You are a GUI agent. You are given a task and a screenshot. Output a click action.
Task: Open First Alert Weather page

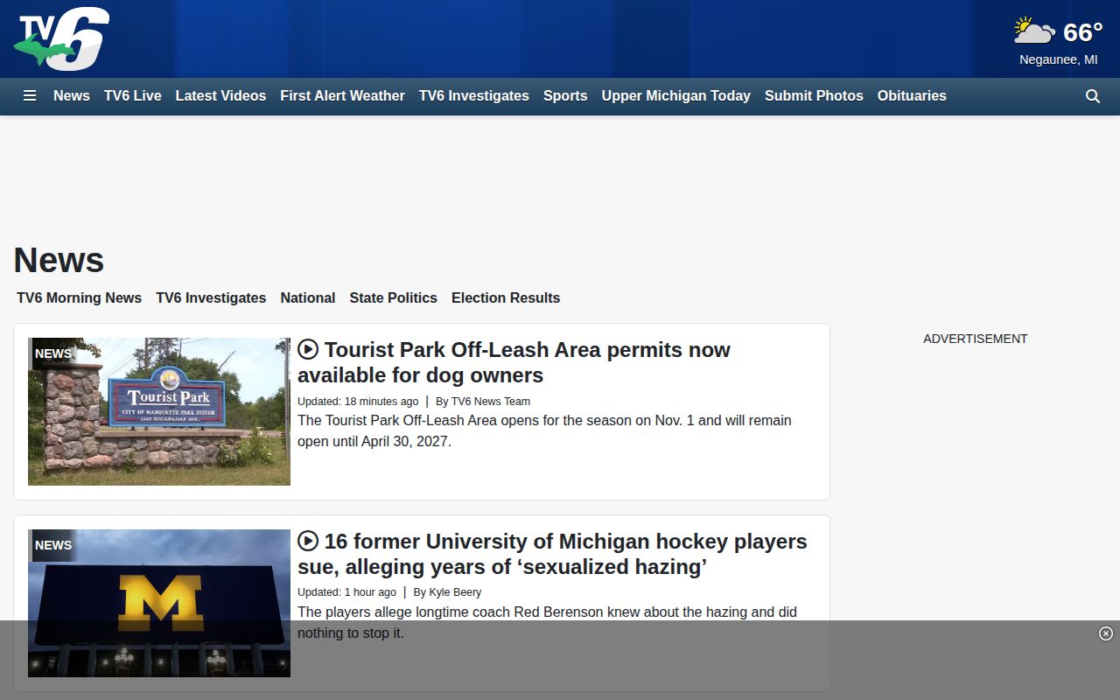point(342,96)
